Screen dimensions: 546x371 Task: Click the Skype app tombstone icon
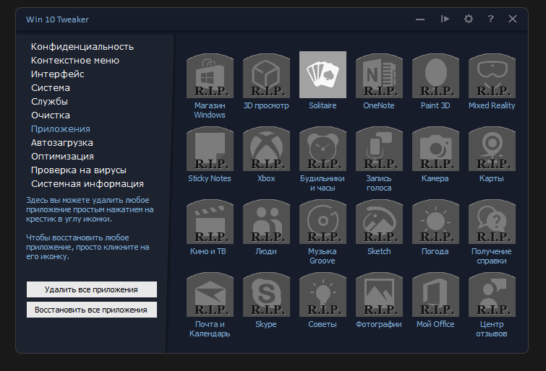pyautogui.click(x=266, y=294)
